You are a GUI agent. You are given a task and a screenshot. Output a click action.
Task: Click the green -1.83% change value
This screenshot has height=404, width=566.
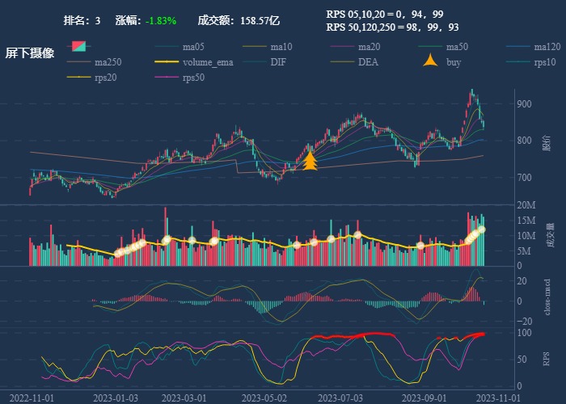coord(159,20)
